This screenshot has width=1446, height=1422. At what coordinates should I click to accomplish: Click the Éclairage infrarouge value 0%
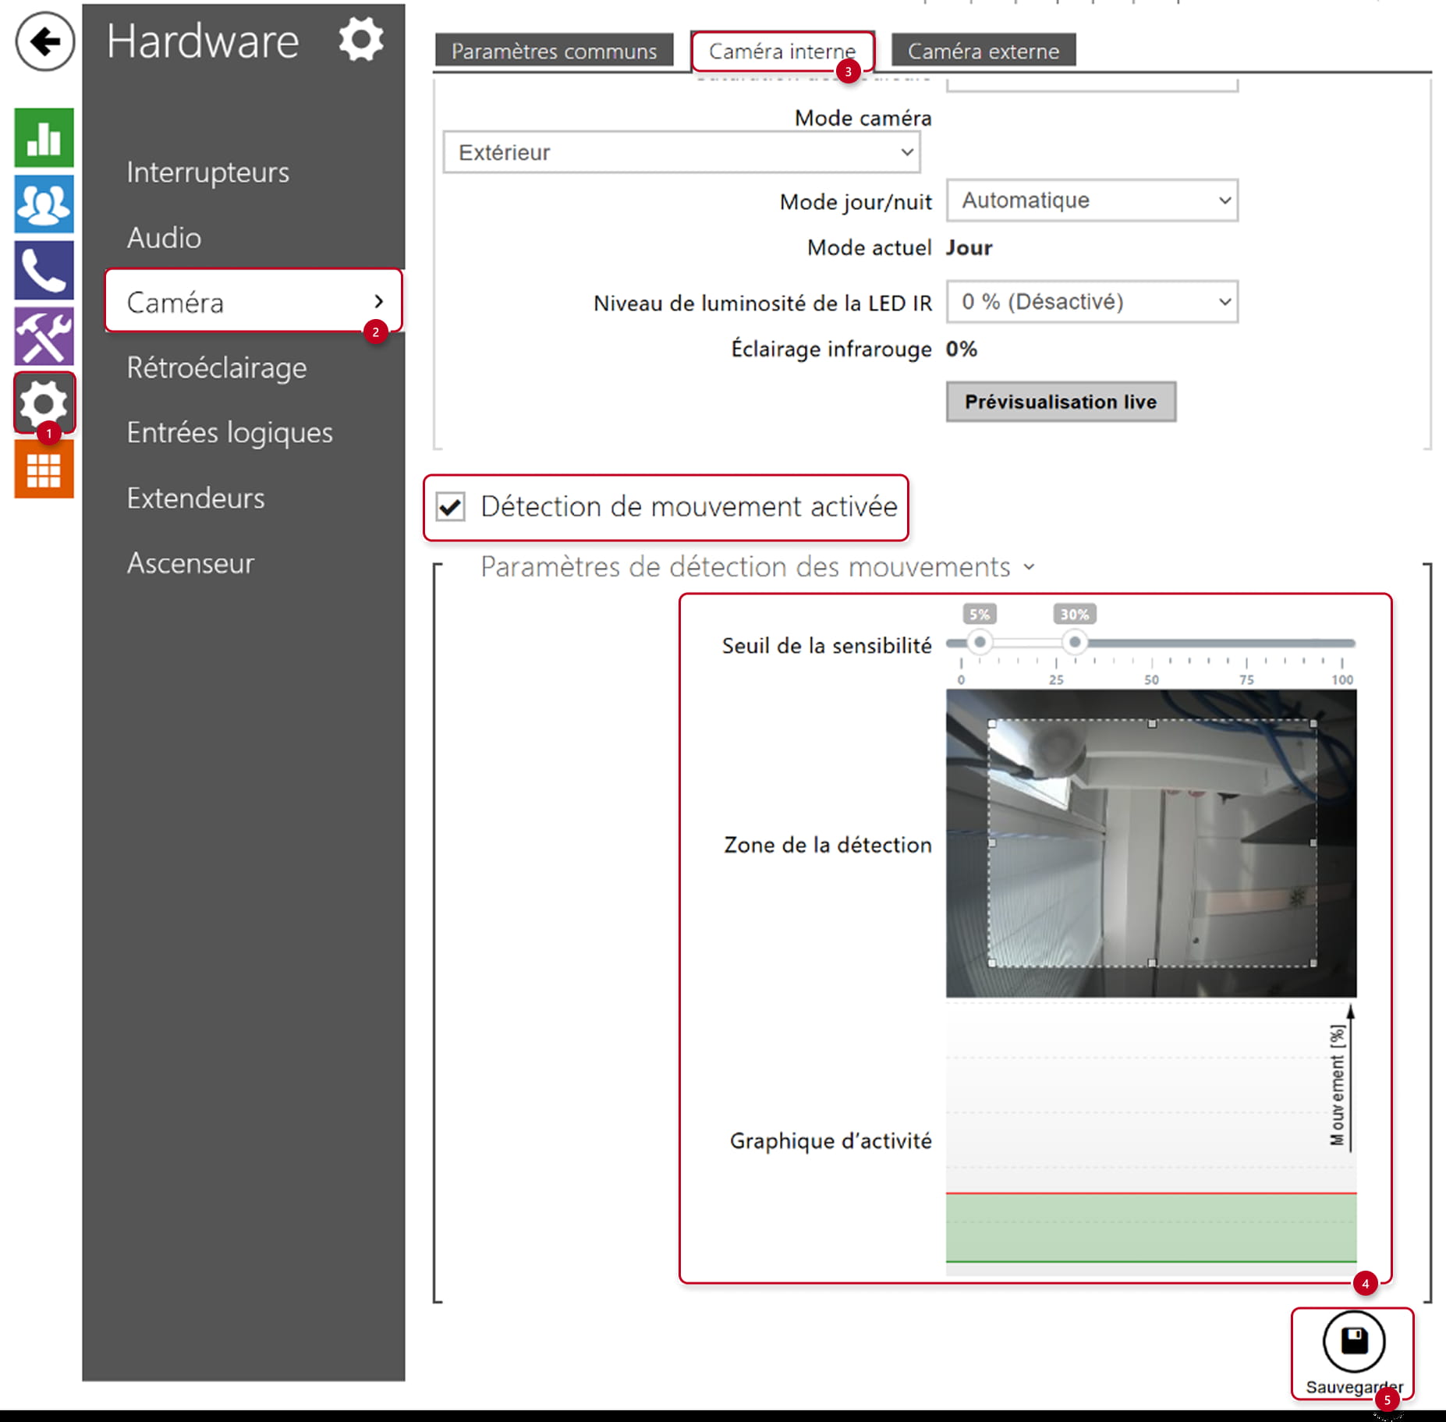click(x=962, y=349)
